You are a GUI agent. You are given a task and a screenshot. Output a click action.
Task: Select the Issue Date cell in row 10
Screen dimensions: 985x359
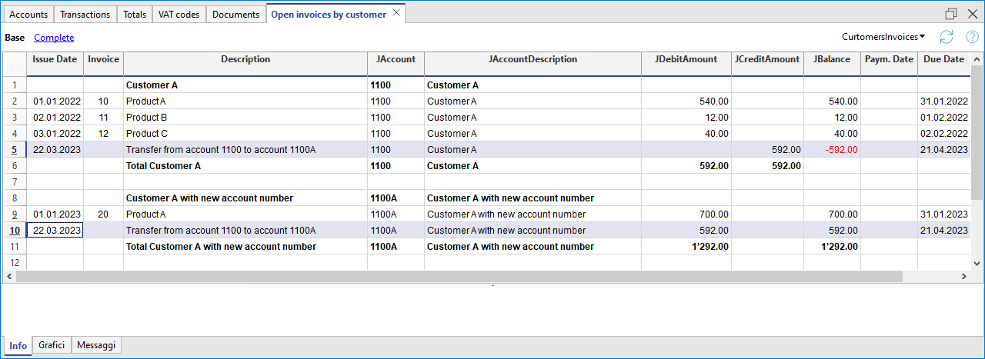[55, 231]
